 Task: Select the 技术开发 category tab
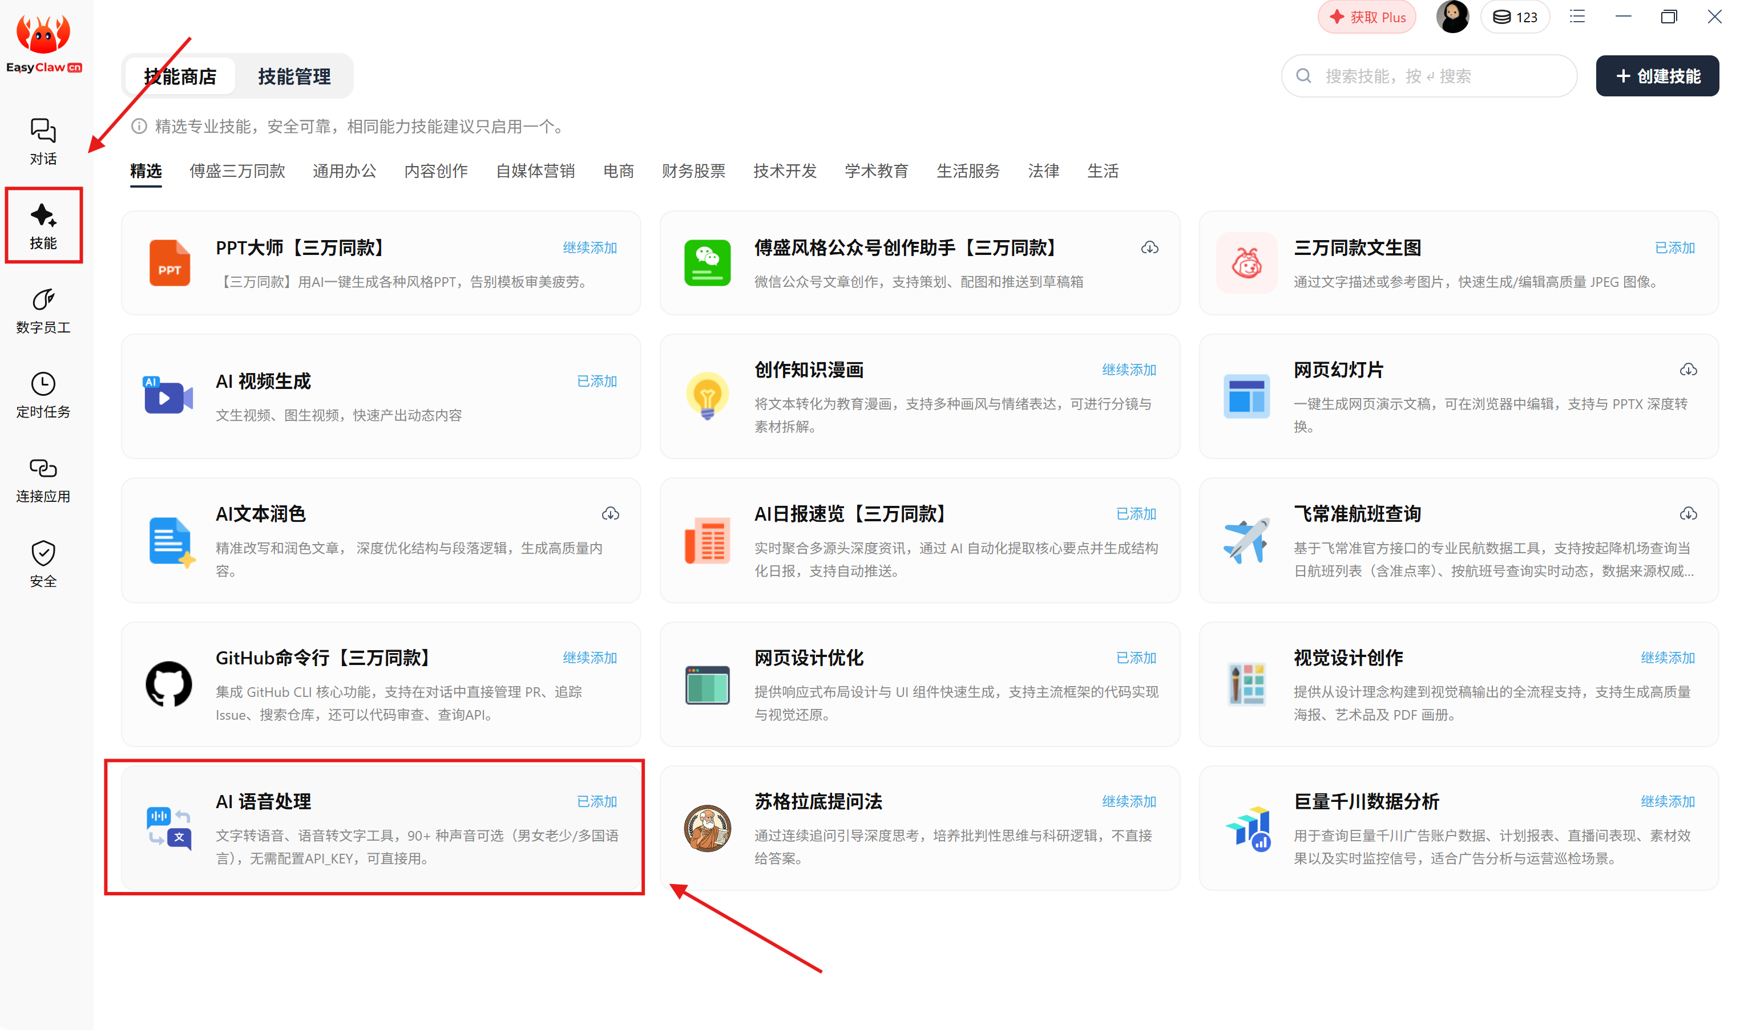(x=785, y=171)
